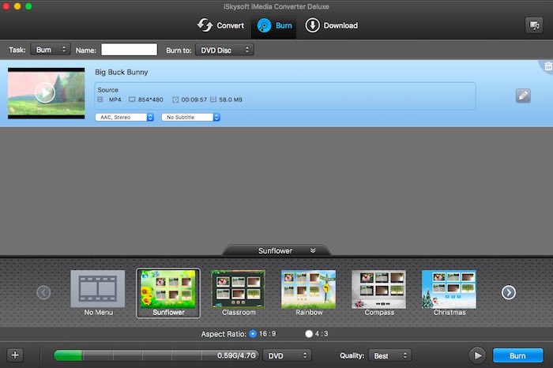
Task: Expand the Quality Best dropdown
Action: pos(390,355)
